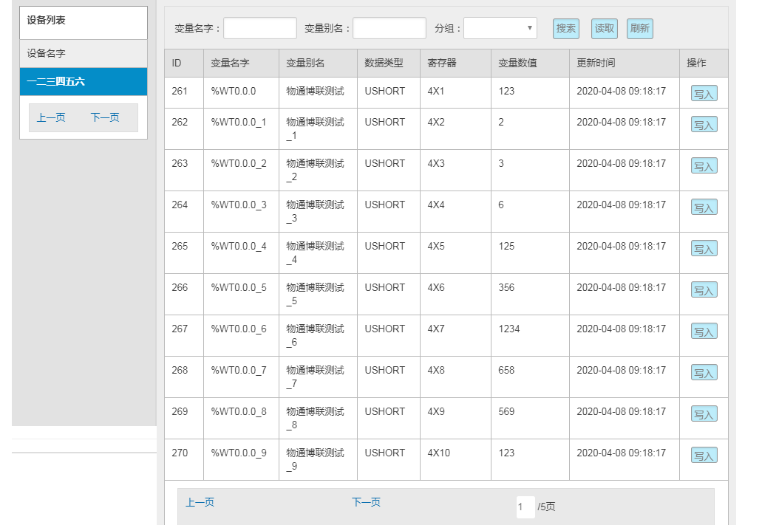This screenshot has height=525, width=762.
Task: Click the /5页 total pages label
Action: pos(546,507)
